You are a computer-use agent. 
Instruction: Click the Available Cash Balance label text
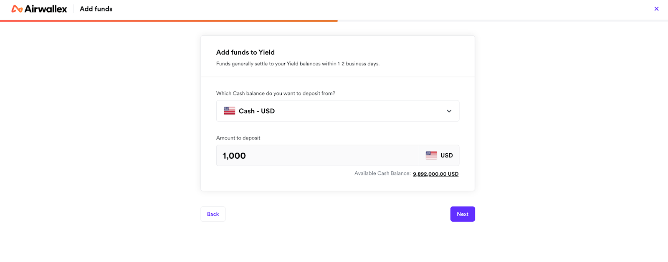382,173
